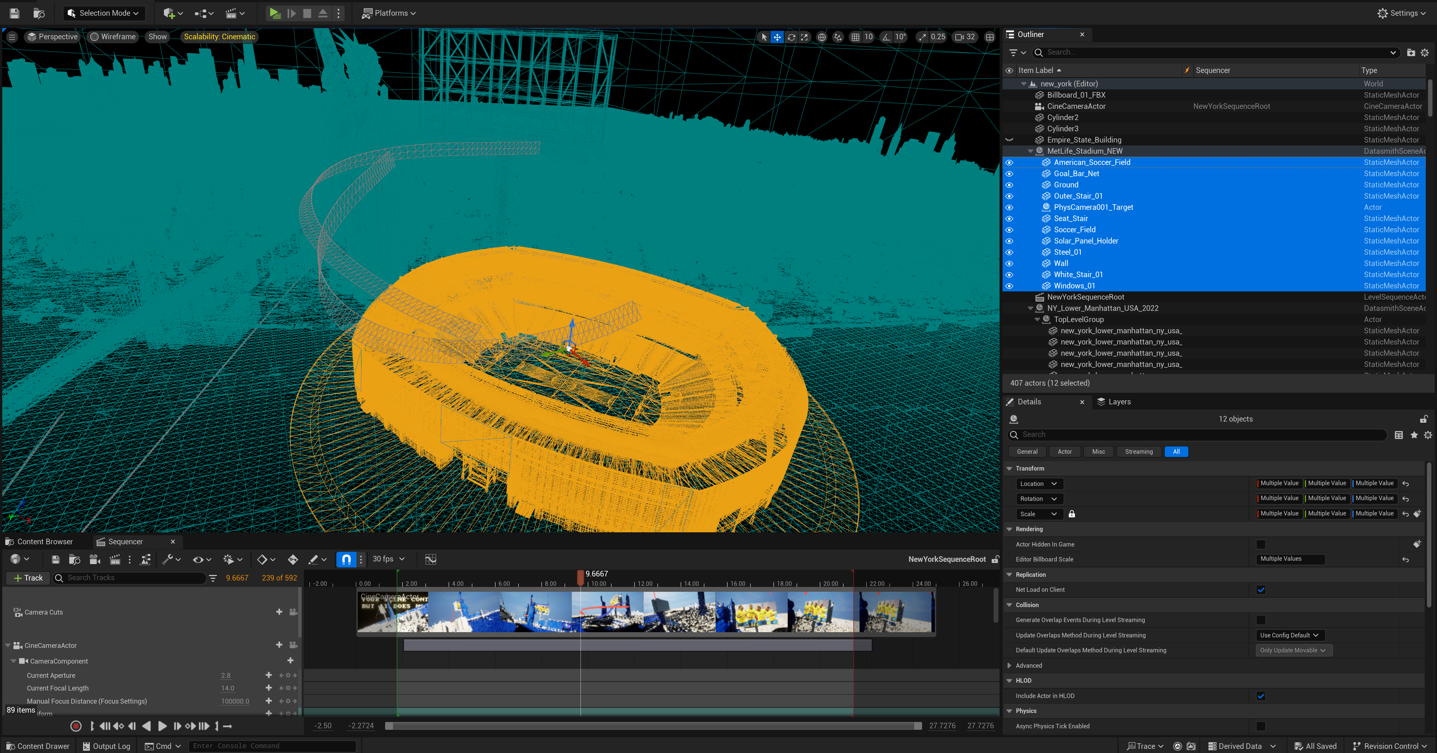Click the save current level icon
Viewport: 1437px width, 753px height.
pos(15,13)
